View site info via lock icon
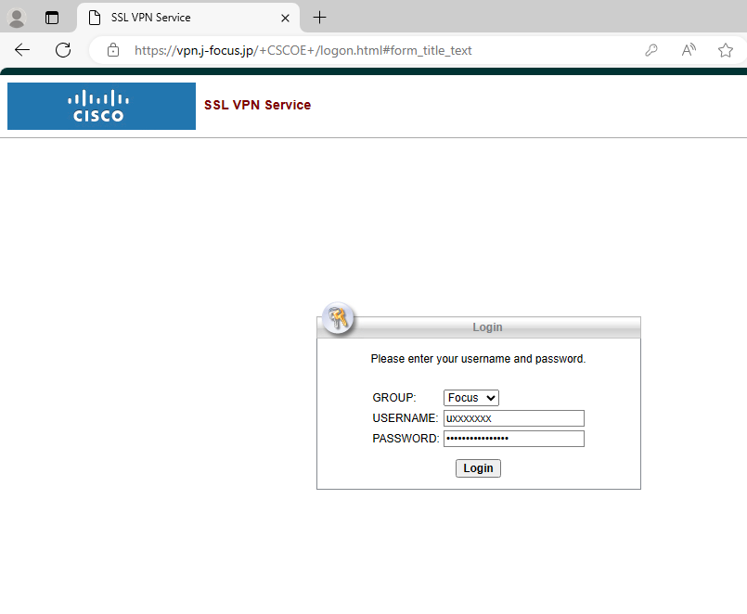 click(x=113, y=50)
